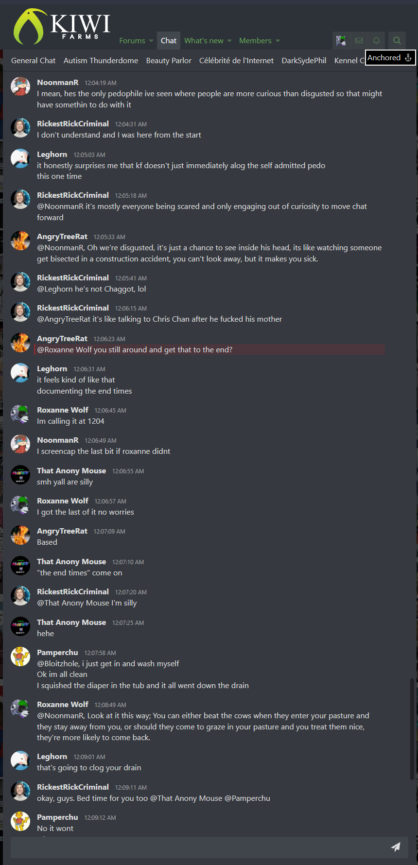Open the inbox envelope icon

359,41
